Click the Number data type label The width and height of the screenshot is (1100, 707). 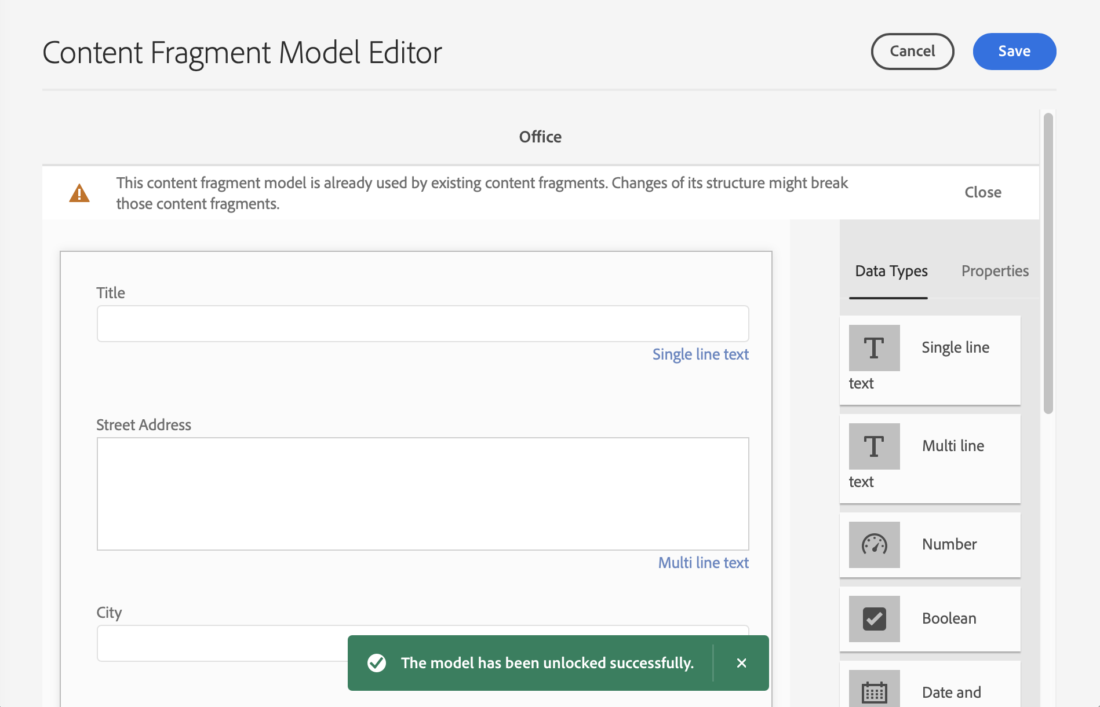pos(949,544)
